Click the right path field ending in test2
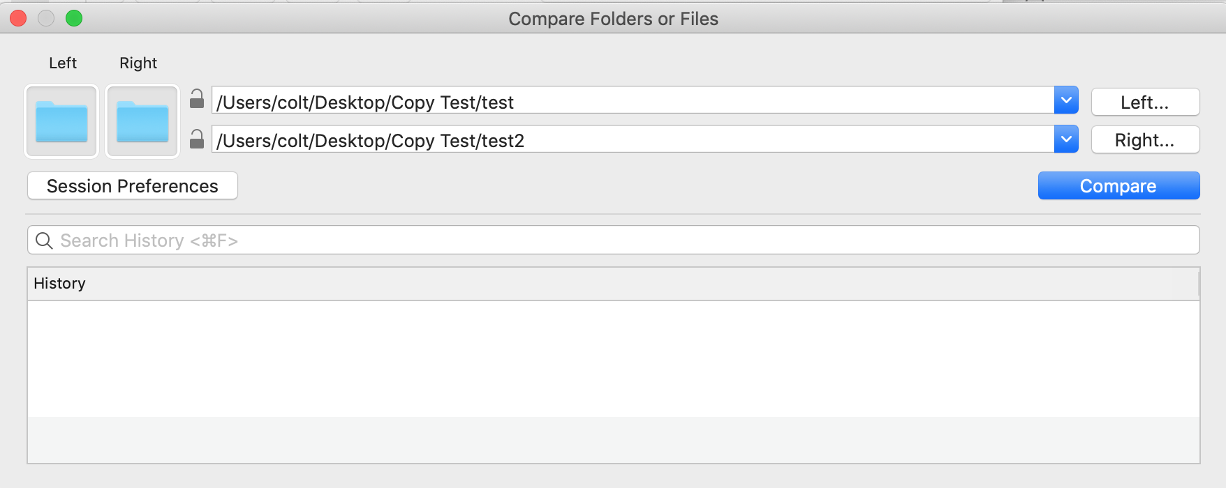1226x488 pixels. pyautogui.click(x=633, y=139)
